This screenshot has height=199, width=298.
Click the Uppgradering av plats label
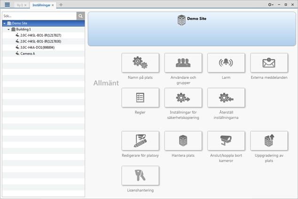269,158
